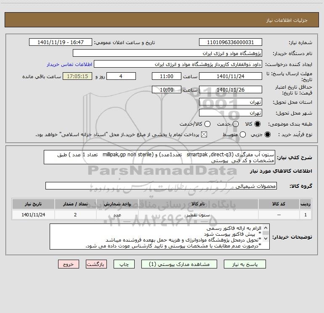Image resolution: width=324 pixels, height=313 pixels.
Task: Click the ردیف column header
Action: click(305, 204)
